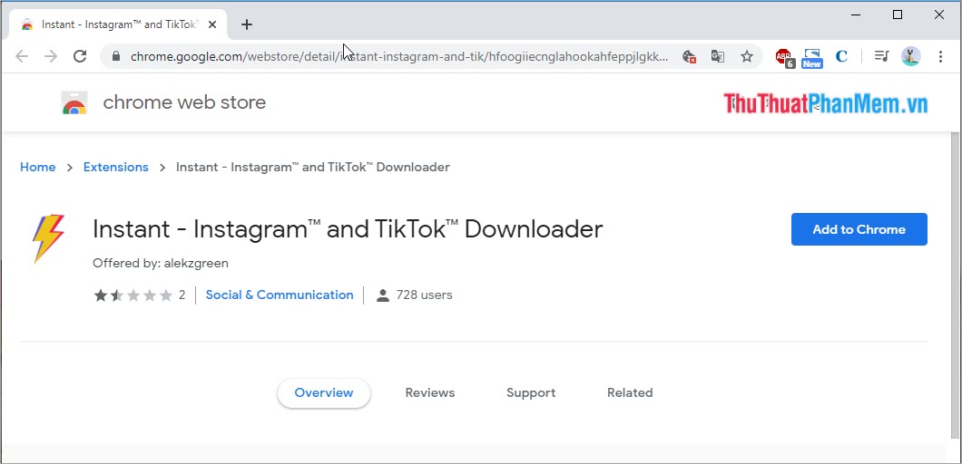Click the forward navigation arrow
Image resolution: width=962 pixels, height=464 pixels.
point(51,56)
